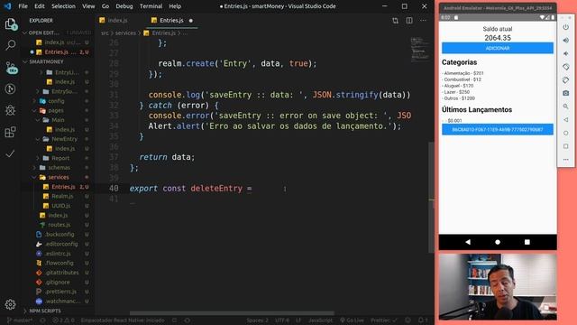Tap the ADICIONAR button in emulator

[498, 48]
